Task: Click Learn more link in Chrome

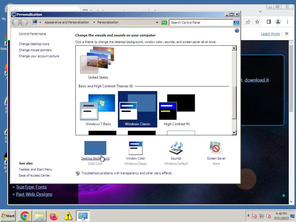Action: pos(270,34)
